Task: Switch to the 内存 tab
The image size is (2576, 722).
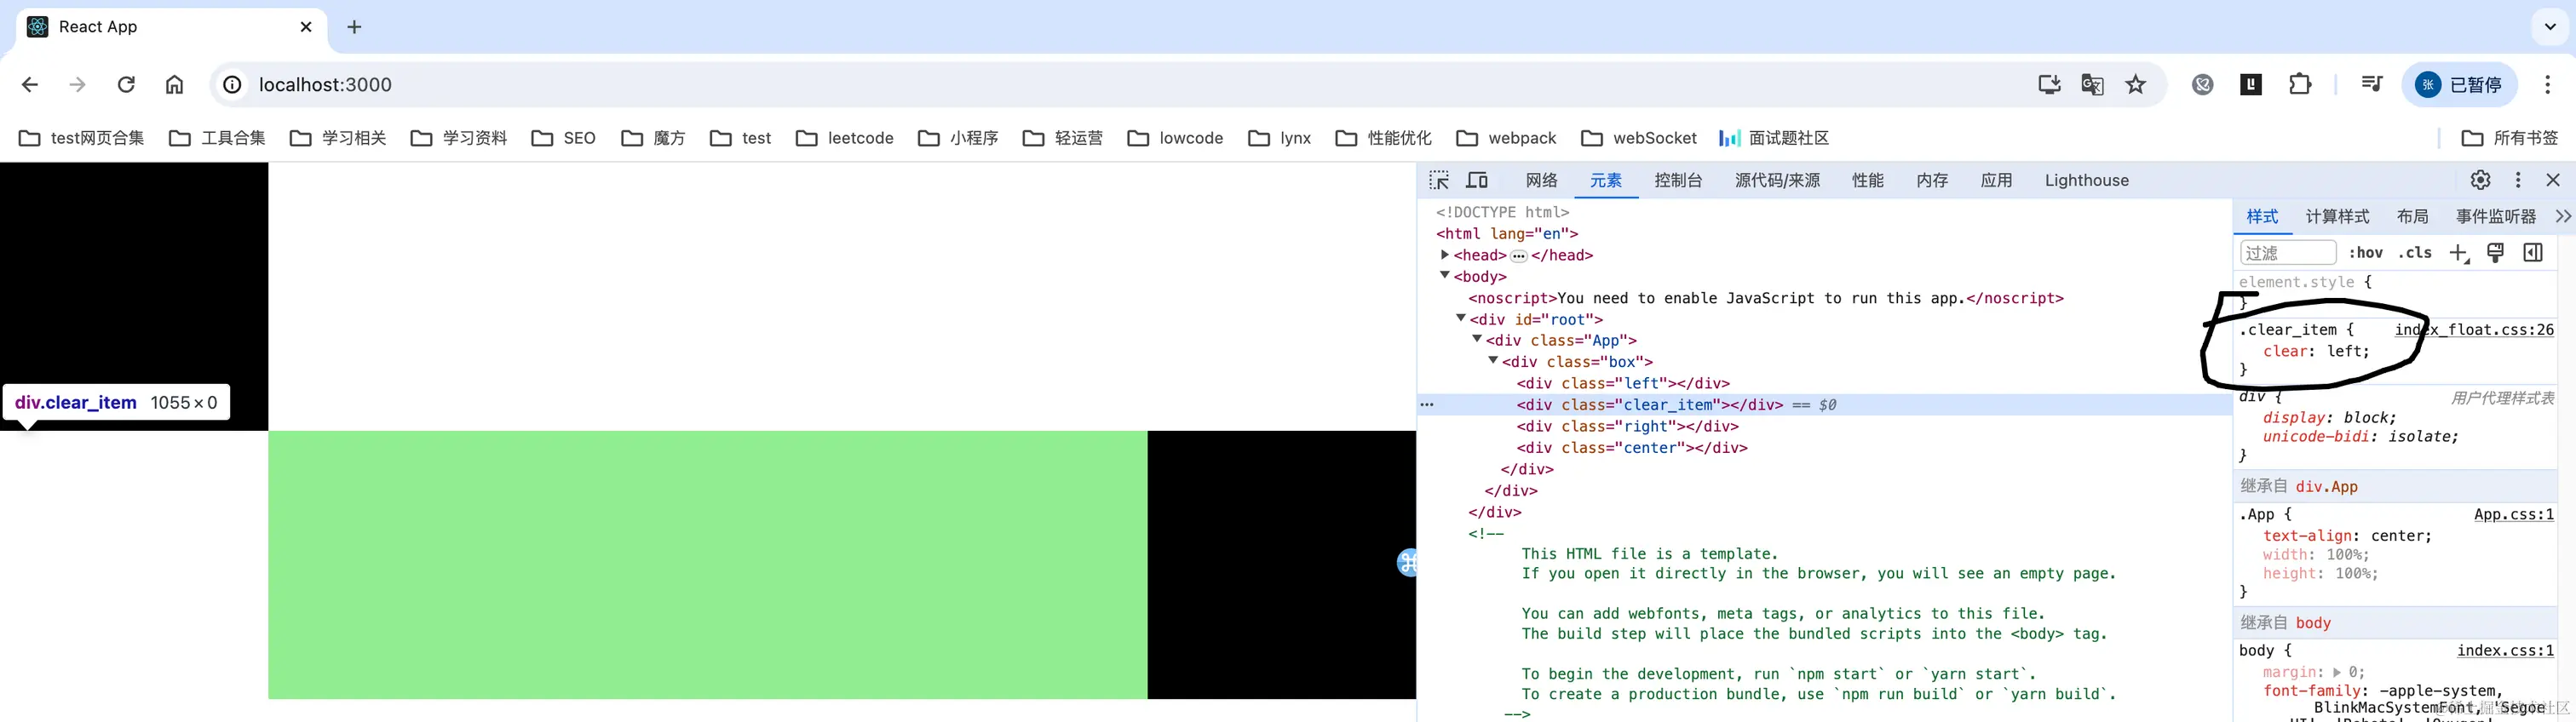Action: coord(1932,180)
